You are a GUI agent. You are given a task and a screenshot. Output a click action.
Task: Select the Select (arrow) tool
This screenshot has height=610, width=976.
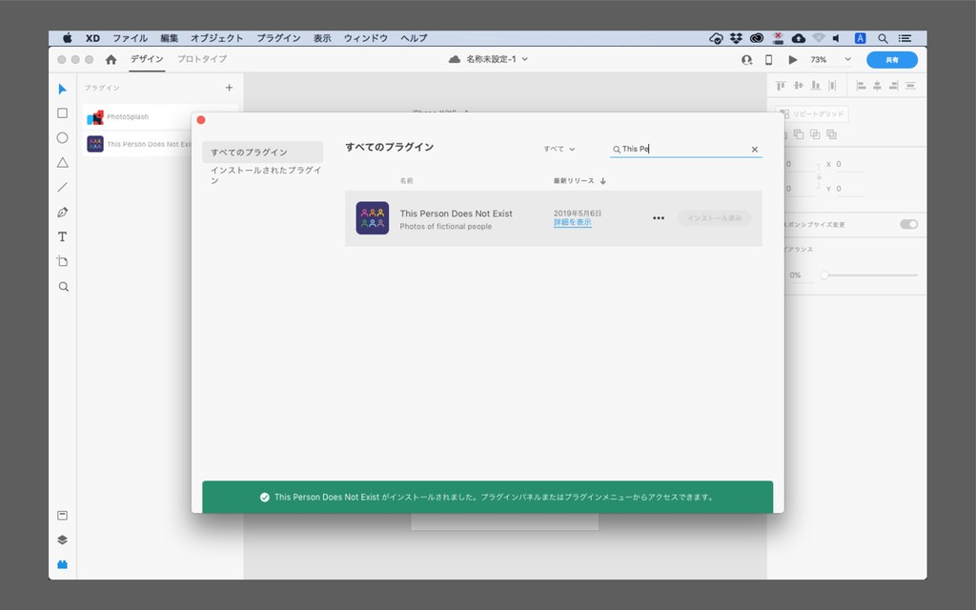click(62, 89)
